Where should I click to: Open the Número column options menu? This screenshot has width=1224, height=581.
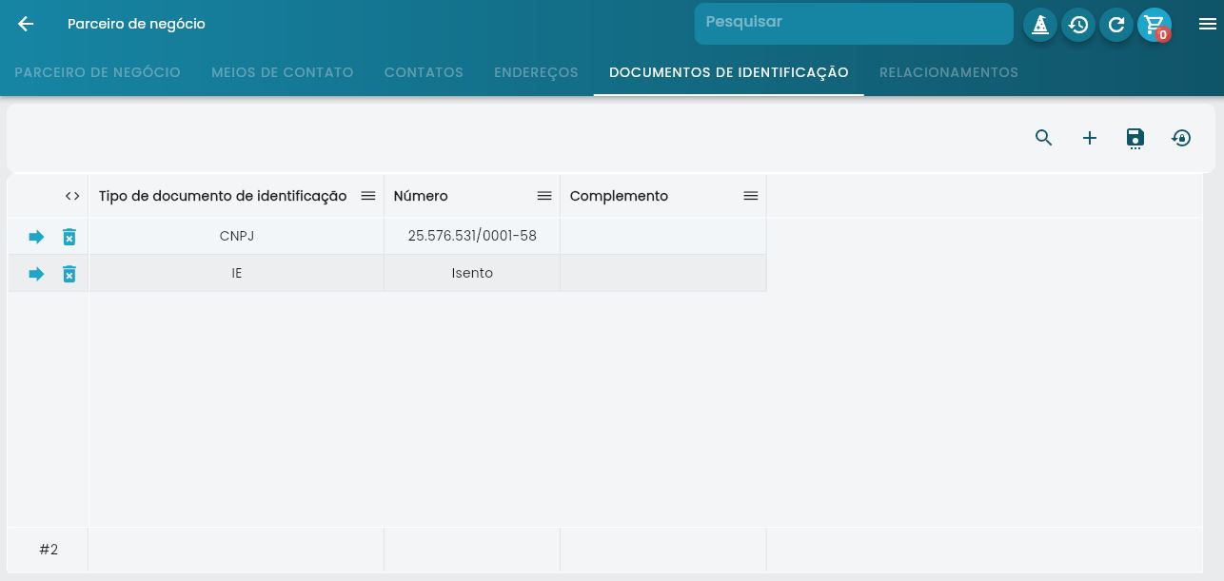(x=544, y=196)
